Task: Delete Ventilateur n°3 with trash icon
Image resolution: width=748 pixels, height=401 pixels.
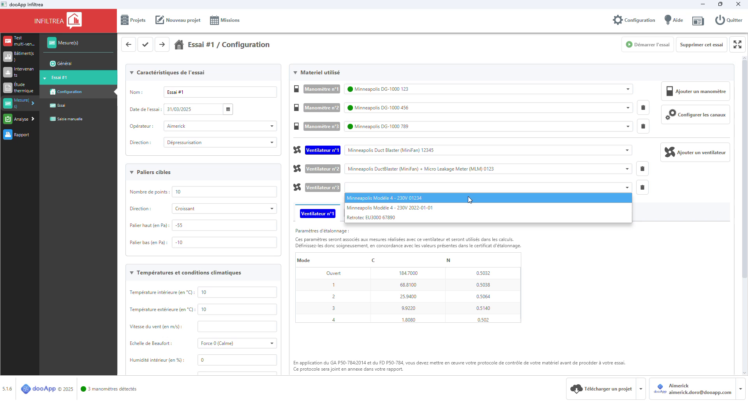Action: pos(642,188)
